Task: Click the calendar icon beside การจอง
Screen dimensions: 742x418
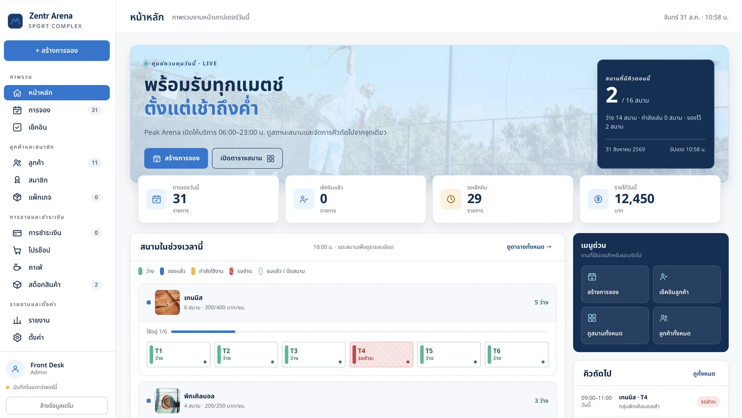Action: click(17, 110)
